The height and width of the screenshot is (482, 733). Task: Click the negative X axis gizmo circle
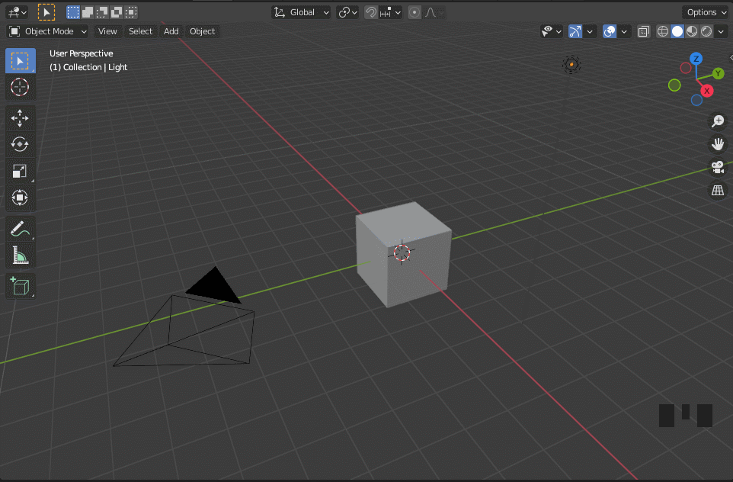point(686,68)
